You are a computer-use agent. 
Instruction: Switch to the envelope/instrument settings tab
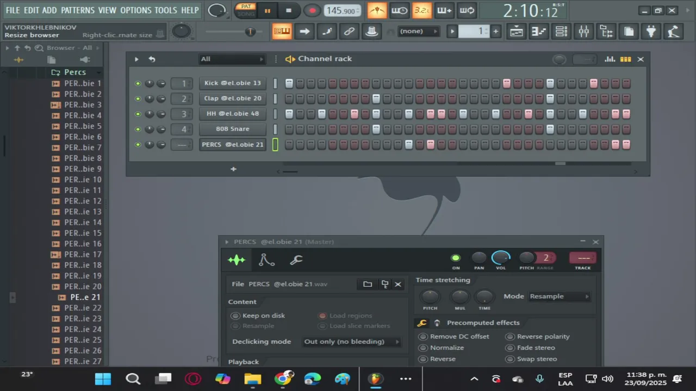click(x=266, y=260)
